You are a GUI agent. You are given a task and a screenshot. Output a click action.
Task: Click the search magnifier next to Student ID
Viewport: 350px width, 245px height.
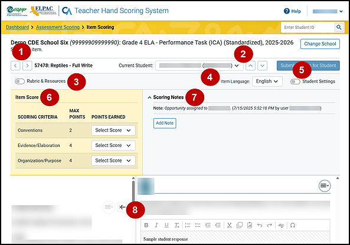[339, 27]
